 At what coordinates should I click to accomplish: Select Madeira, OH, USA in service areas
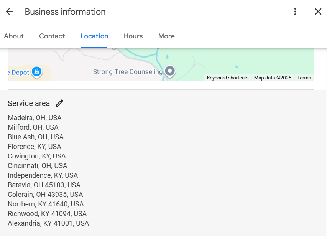click(35, 117)
